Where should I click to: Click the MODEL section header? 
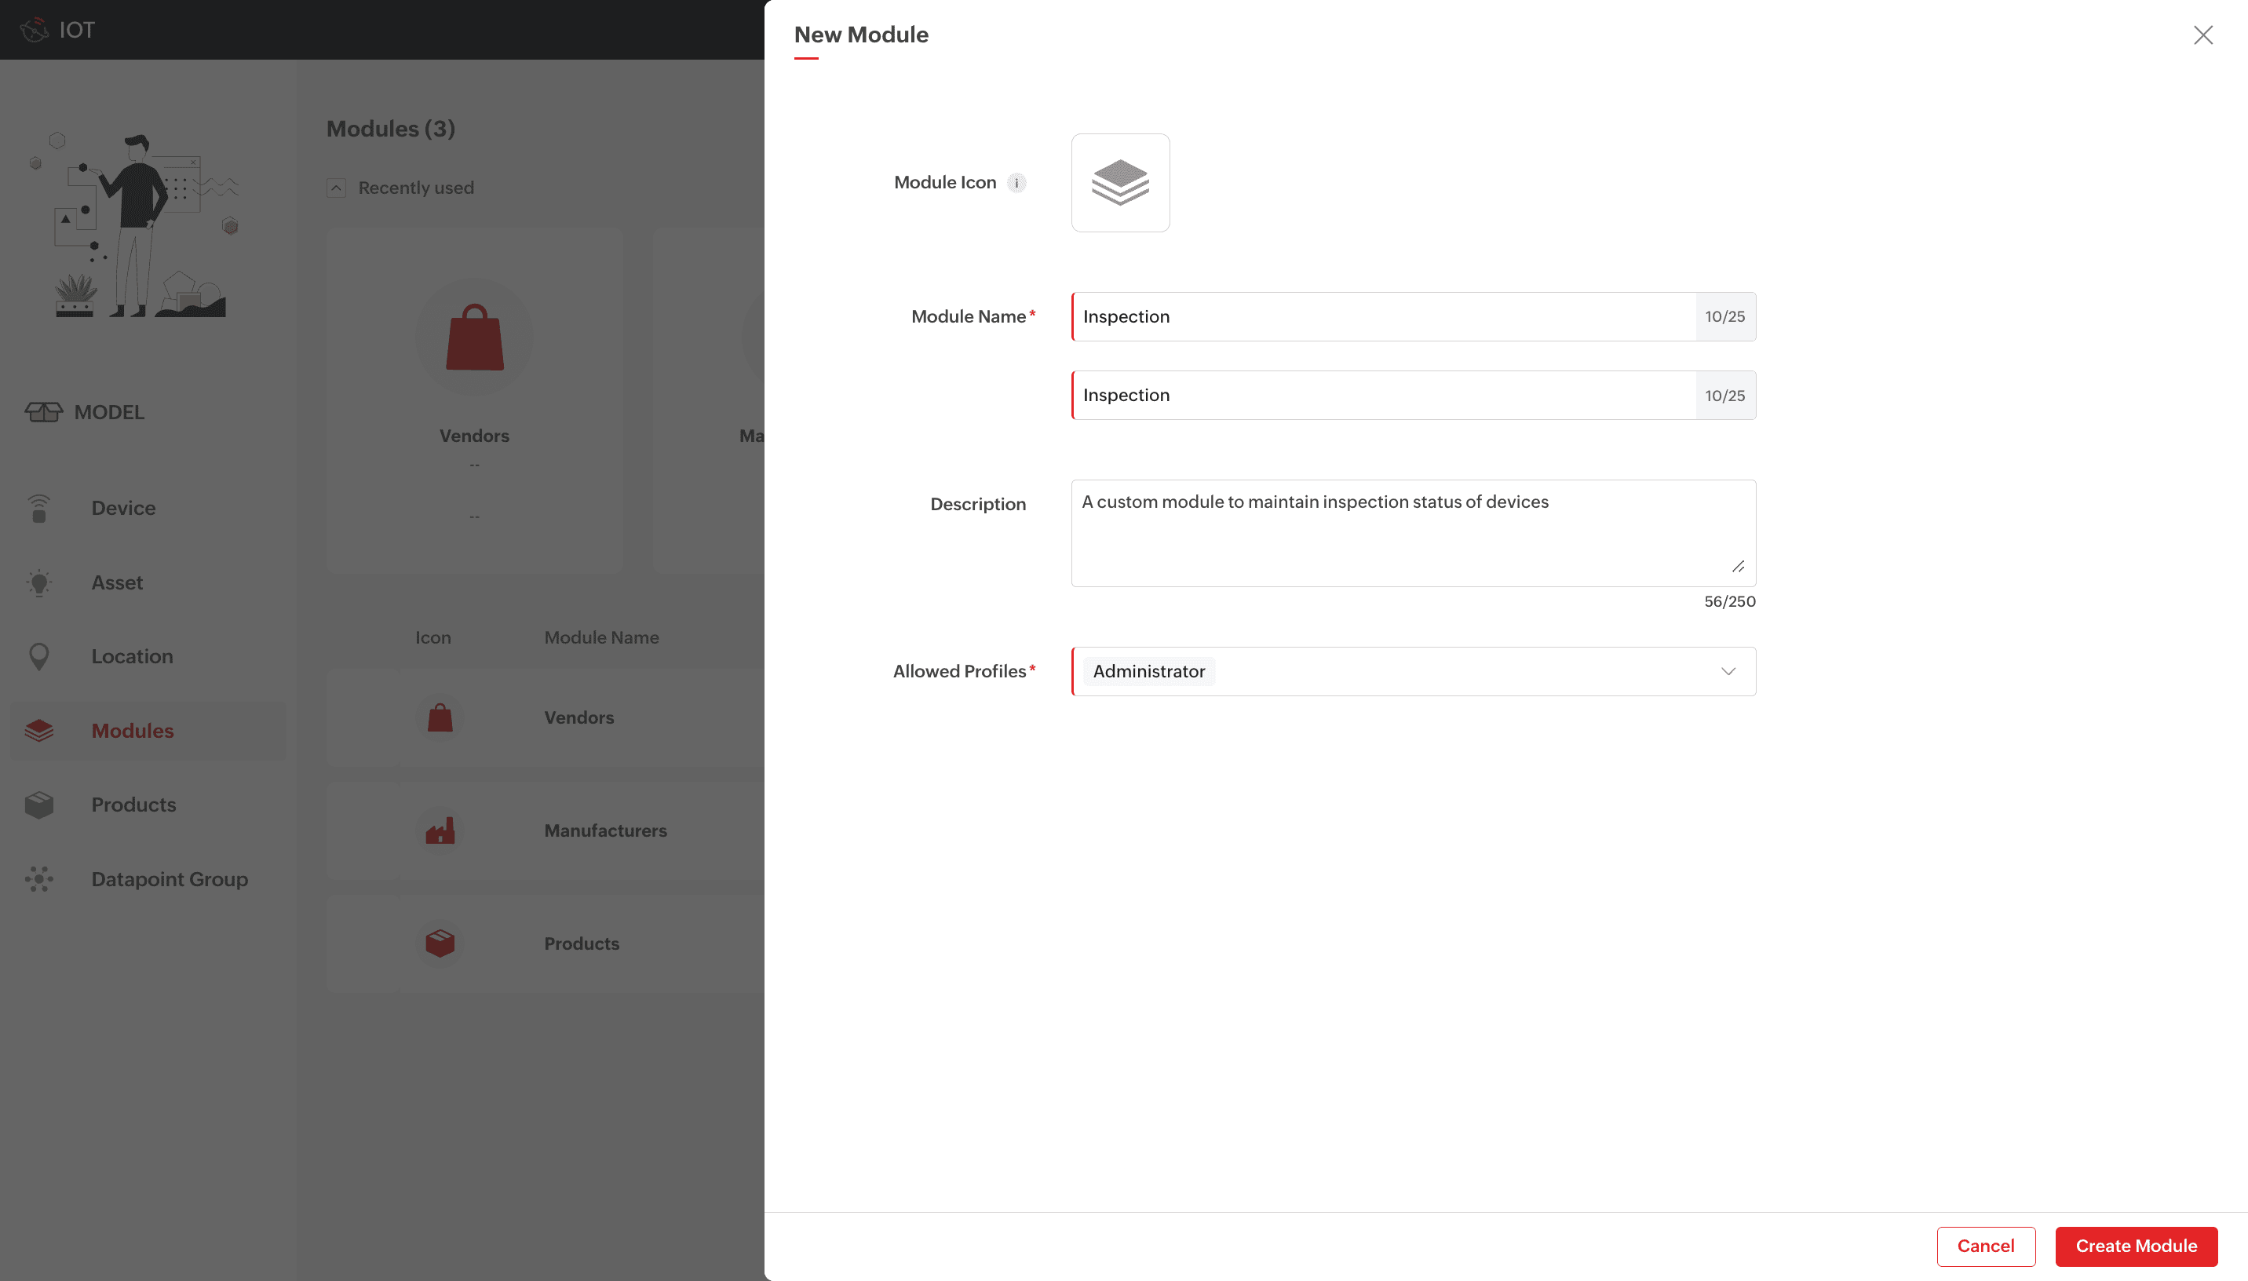[108, 412]
